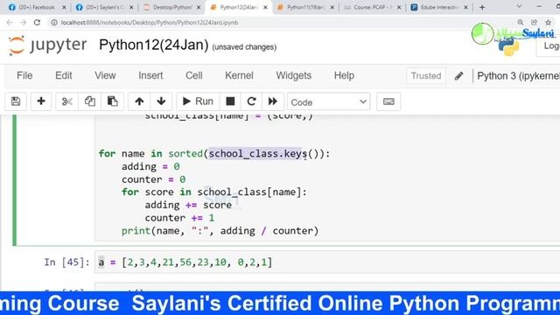Click the for name in sorted line
Screen dimensions: 560x315
(x=214, y=154)
